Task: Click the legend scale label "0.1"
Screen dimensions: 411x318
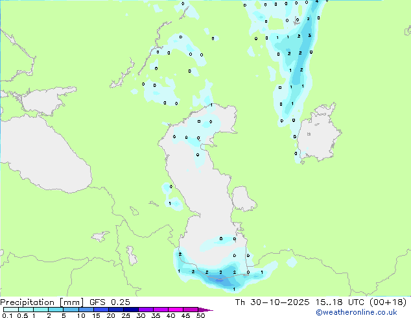Action: (x=7, y=315)
